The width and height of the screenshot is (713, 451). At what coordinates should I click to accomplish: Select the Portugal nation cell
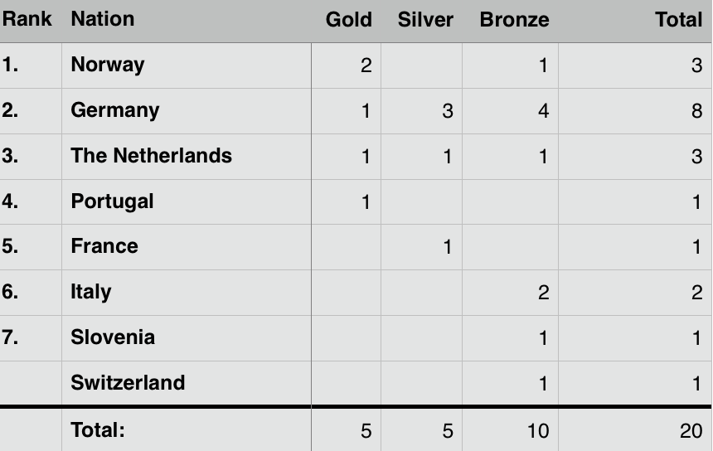(187, 201)
